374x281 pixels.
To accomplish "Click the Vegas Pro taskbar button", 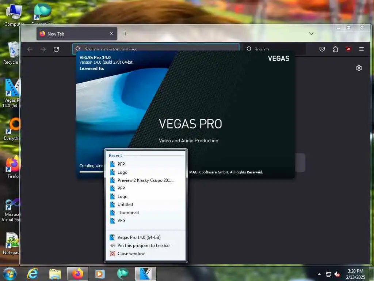I will tap(146, 274).
